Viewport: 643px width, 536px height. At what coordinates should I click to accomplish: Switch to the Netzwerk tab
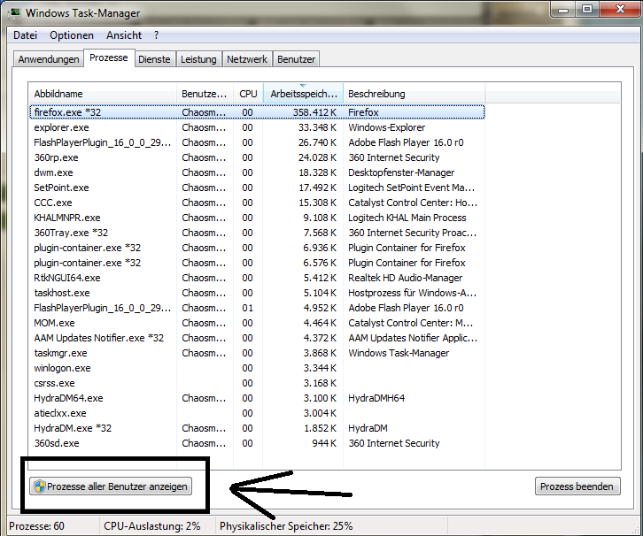(247, 59)
